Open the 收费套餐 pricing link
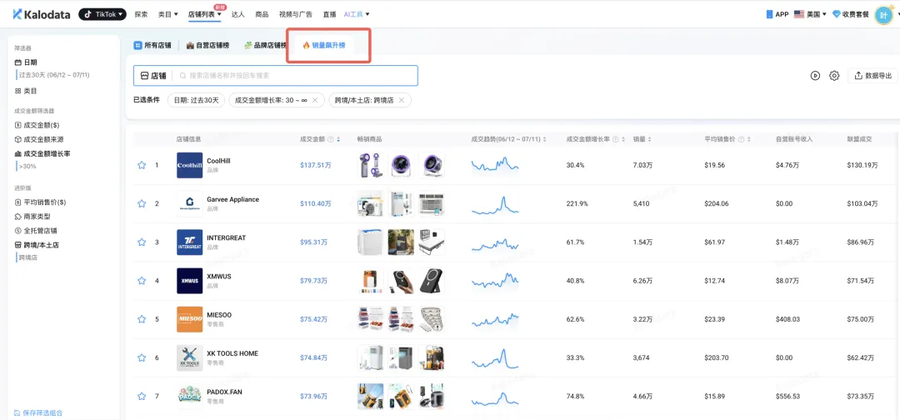The width and height of the screenshot is (900, 420). (x=851, y=14)
